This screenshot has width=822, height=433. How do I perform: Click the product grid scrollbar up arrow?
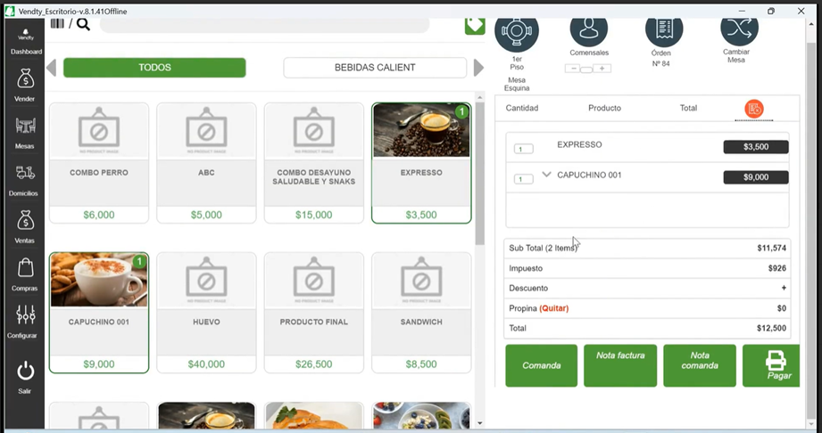[479, 97]
